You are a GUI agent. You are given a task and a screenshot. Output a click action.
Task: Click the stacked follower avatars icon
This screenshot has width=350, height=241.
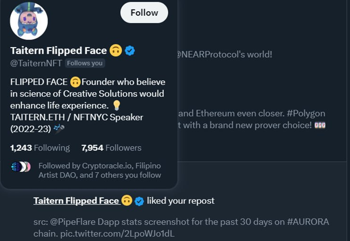tap(21, 166)
